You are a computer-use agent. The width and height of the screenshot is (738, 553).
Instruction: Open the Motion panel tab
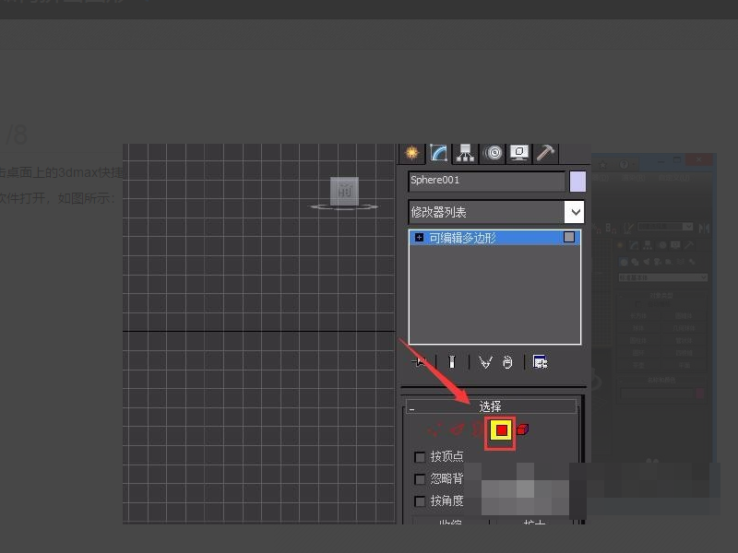pos(493,153)
